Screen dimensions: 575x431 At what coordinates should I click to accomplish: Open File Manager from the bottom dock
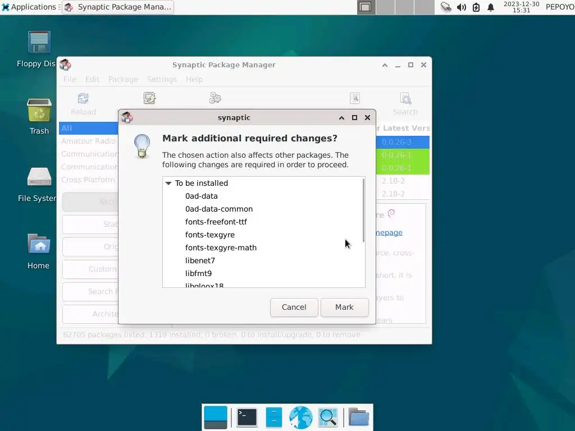[x=274, y=418]
